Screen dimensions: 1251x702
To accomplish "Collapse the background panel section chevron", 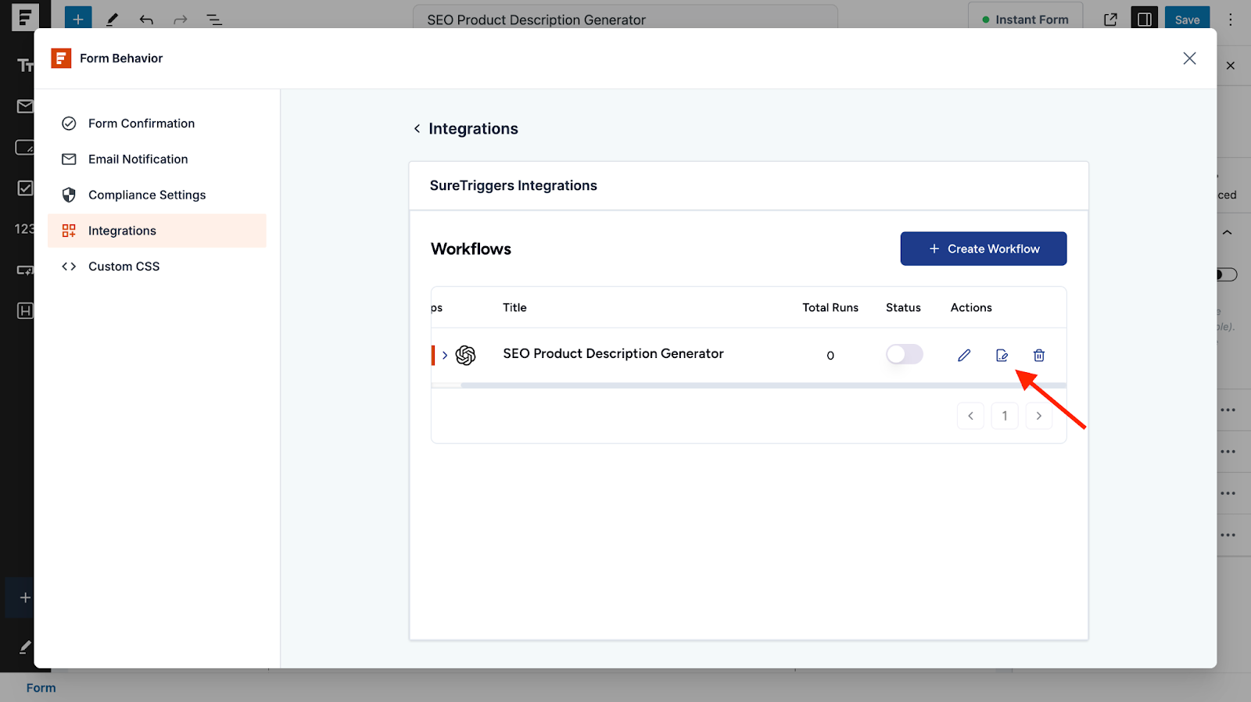I will coord(1228,232).
